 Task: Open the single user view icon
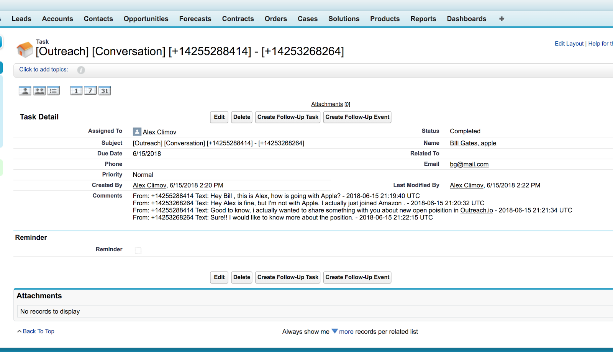[x=25, y=91]
